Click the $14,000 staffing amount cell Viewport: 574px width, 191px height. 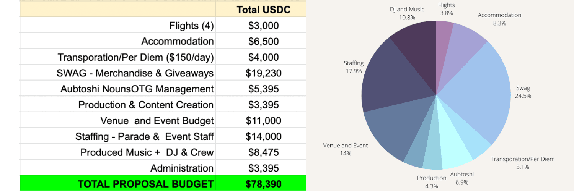tap(263, 136)
